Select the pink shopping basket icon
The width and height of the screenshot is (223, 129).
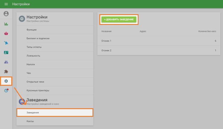pyautogui.click(x=6, y=34)
